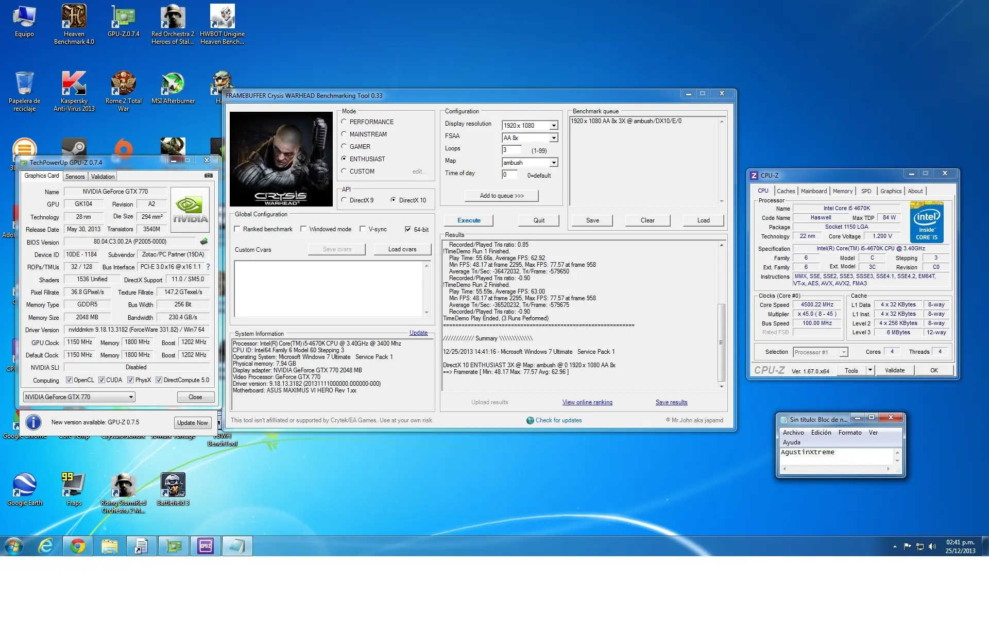Select the Google Earth desktop shortcut
Image resolution: width=989 pixels, height=618 pixels.
click(x=24, y=489)
